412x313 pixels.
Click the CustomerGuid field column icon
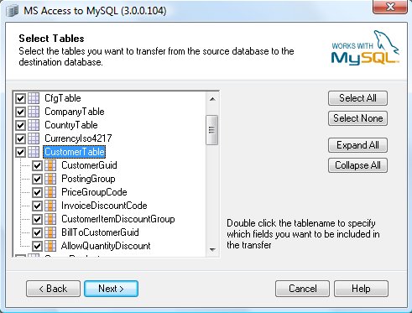click(x=50, y=165)
